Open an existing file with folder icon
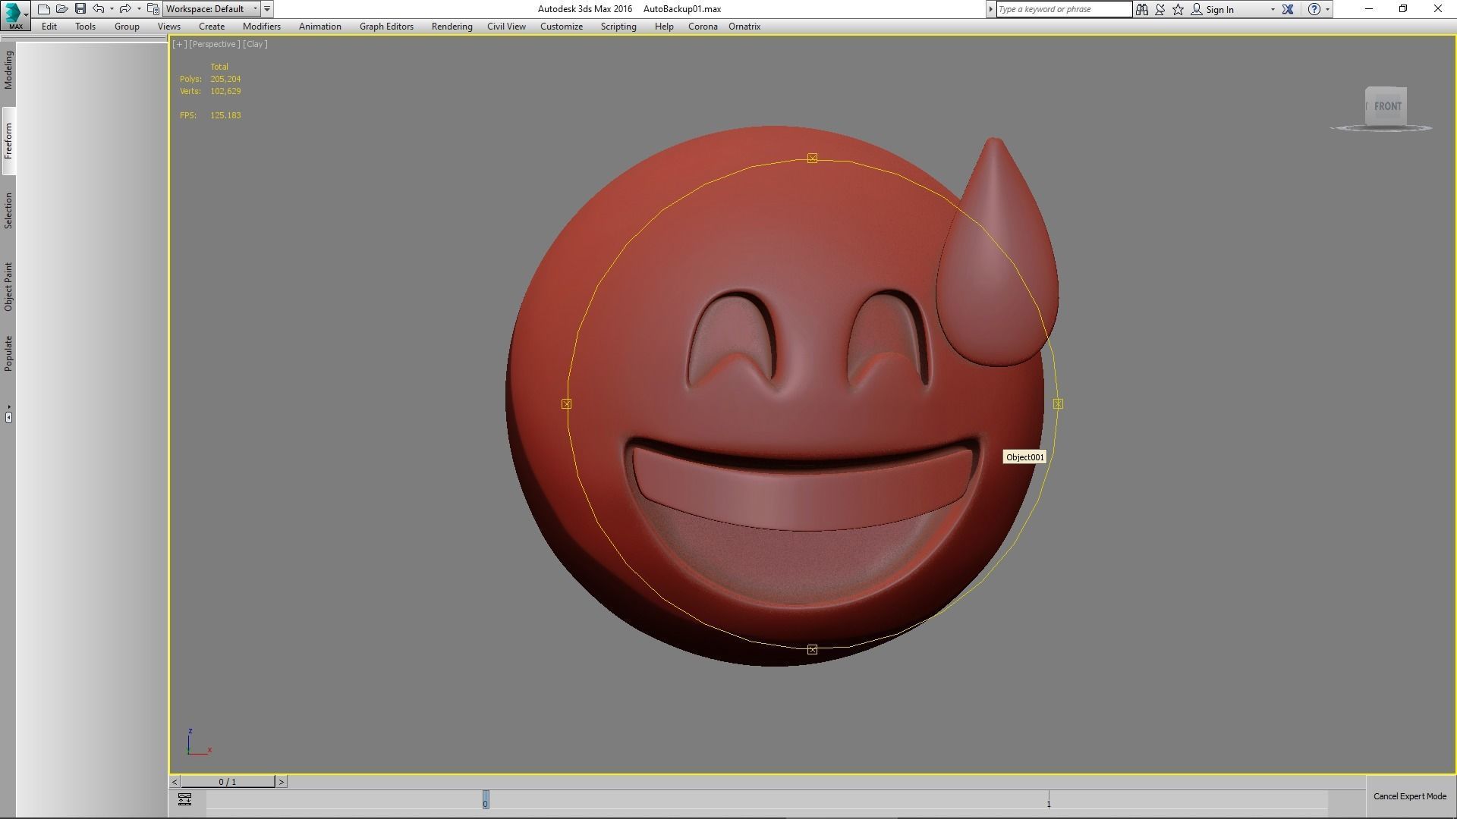The height and width of the screenshot is (819, 1457). point(62,9)
